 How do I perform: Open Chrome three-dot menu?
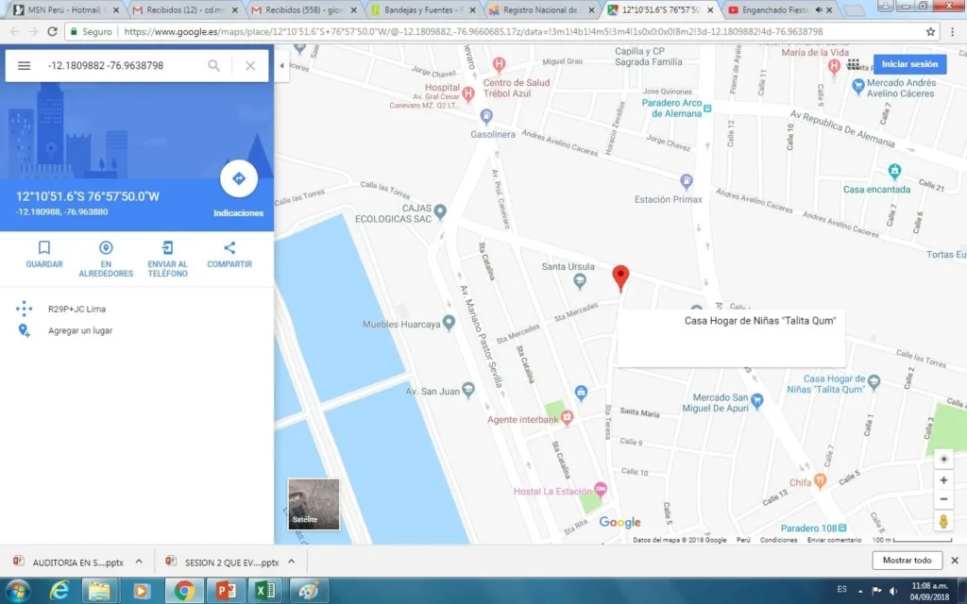point(954,31)
